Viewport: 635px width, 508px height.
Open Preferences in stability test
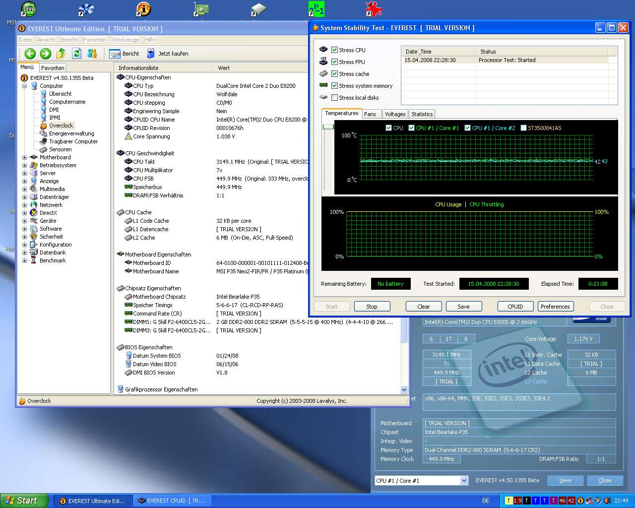pyautogui.click(x=555, y=307)
